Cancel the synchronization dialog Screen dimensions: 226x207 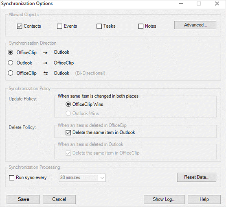pyautogui.click(x=59, y=199)
